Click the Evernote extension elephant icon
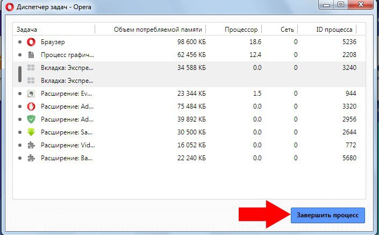This screenshot has width=379, height=235. [x=31, y=94]
